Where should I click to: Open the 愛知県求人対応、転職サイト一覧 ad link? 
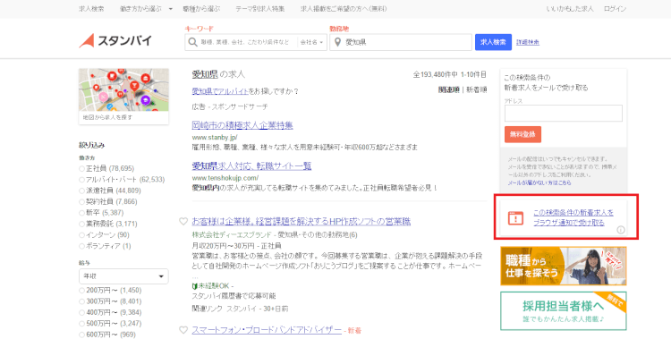(x=251, y=165)
